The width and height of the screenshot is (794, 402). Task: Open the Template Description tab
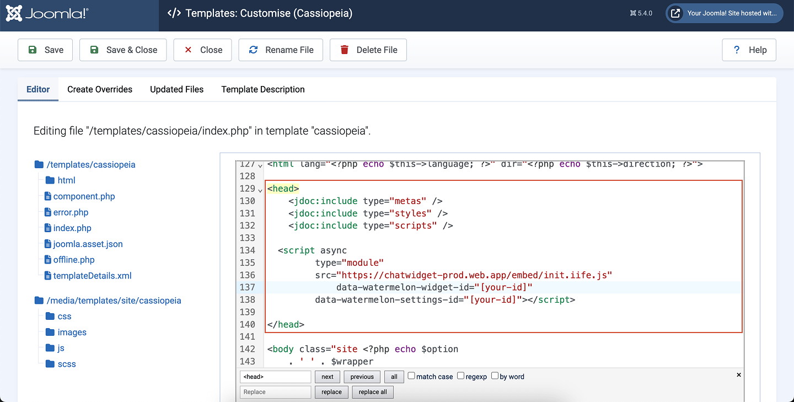(263, 89)
